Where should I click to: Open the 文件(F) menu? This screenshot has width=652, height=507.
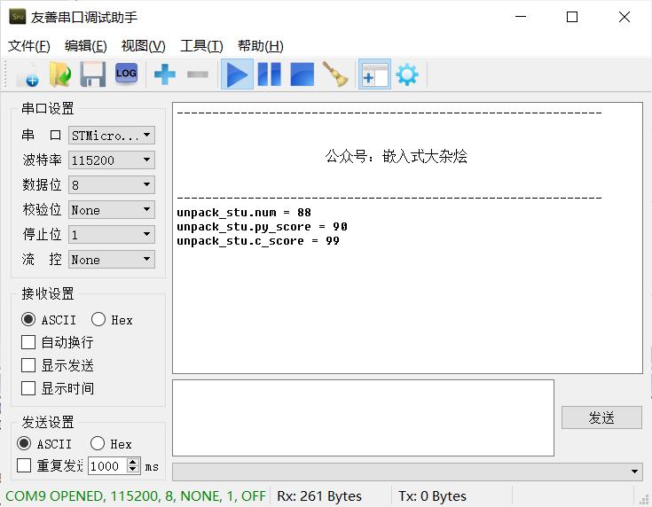click(29, 46)
